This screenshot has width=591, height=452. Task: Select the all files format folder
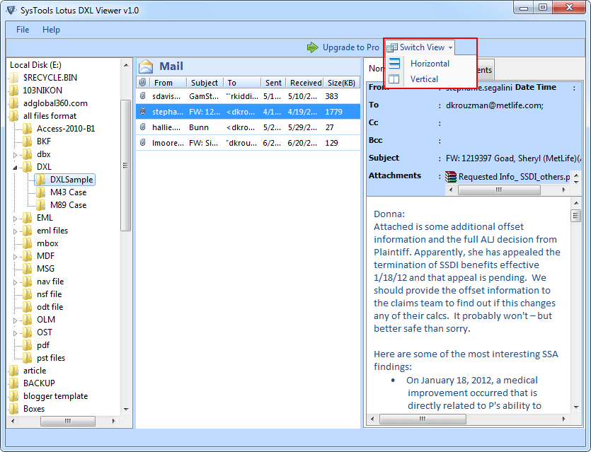coord(50,116)
